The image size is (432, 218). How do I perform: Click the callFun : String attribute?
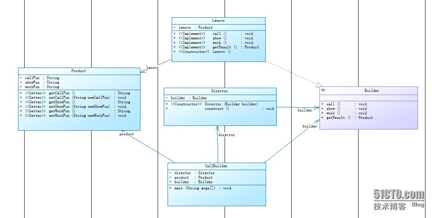pos(39,78)
